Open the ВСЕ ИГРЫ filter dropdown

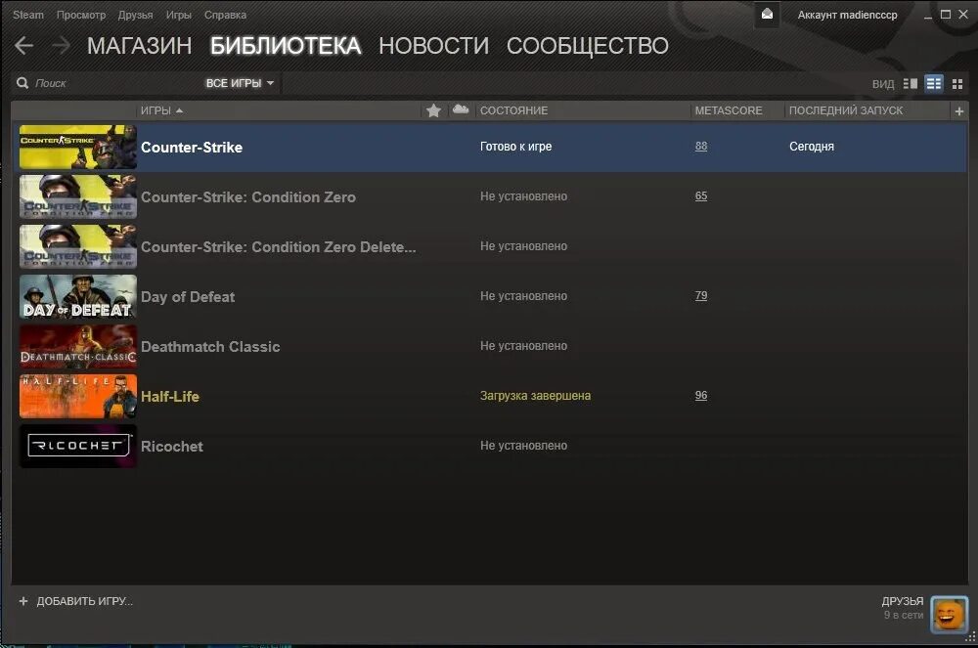[240, 83]
